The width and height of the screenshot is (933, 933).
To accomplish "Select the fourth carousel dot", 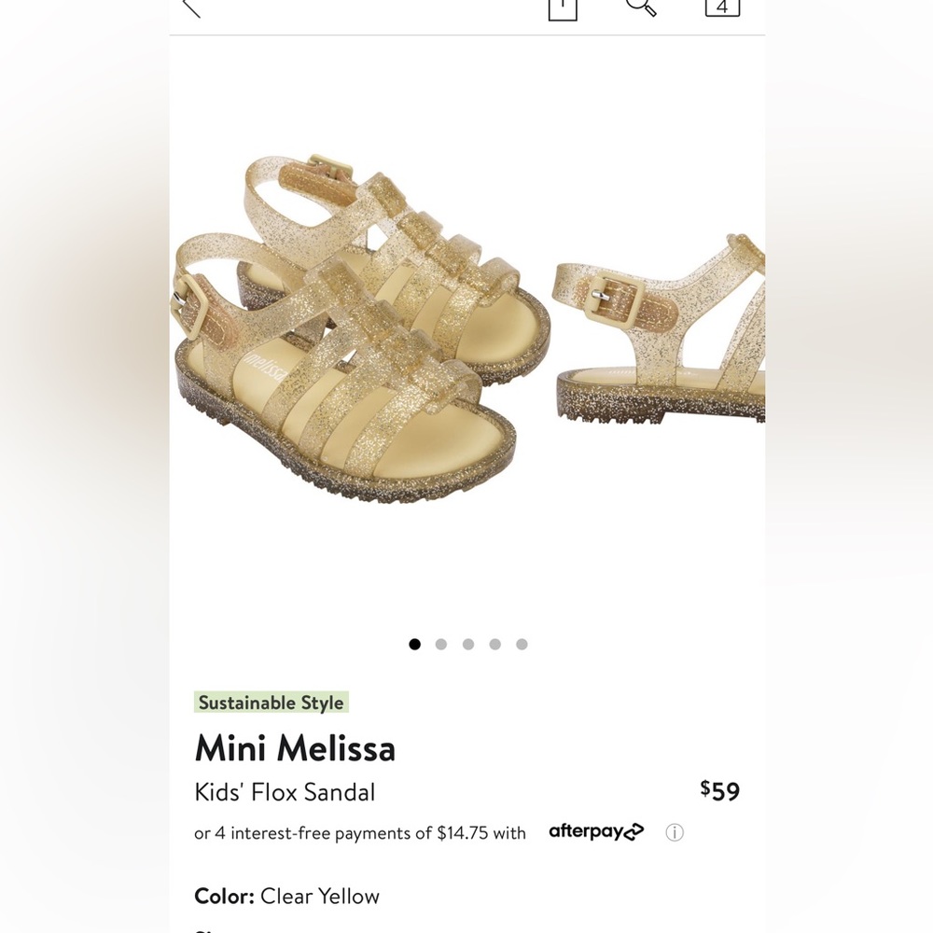I will (x=494, y=644).
